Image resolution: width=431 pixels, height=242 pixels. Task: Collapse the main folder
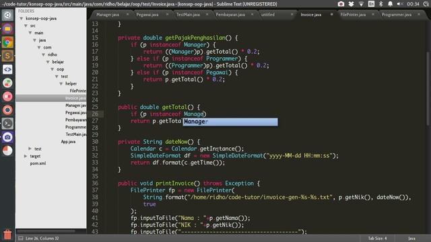[x=30, y=33]
